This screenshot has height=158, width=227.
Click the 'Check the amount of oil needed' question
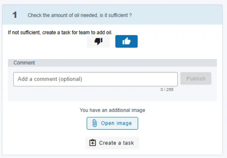[80, 15]
